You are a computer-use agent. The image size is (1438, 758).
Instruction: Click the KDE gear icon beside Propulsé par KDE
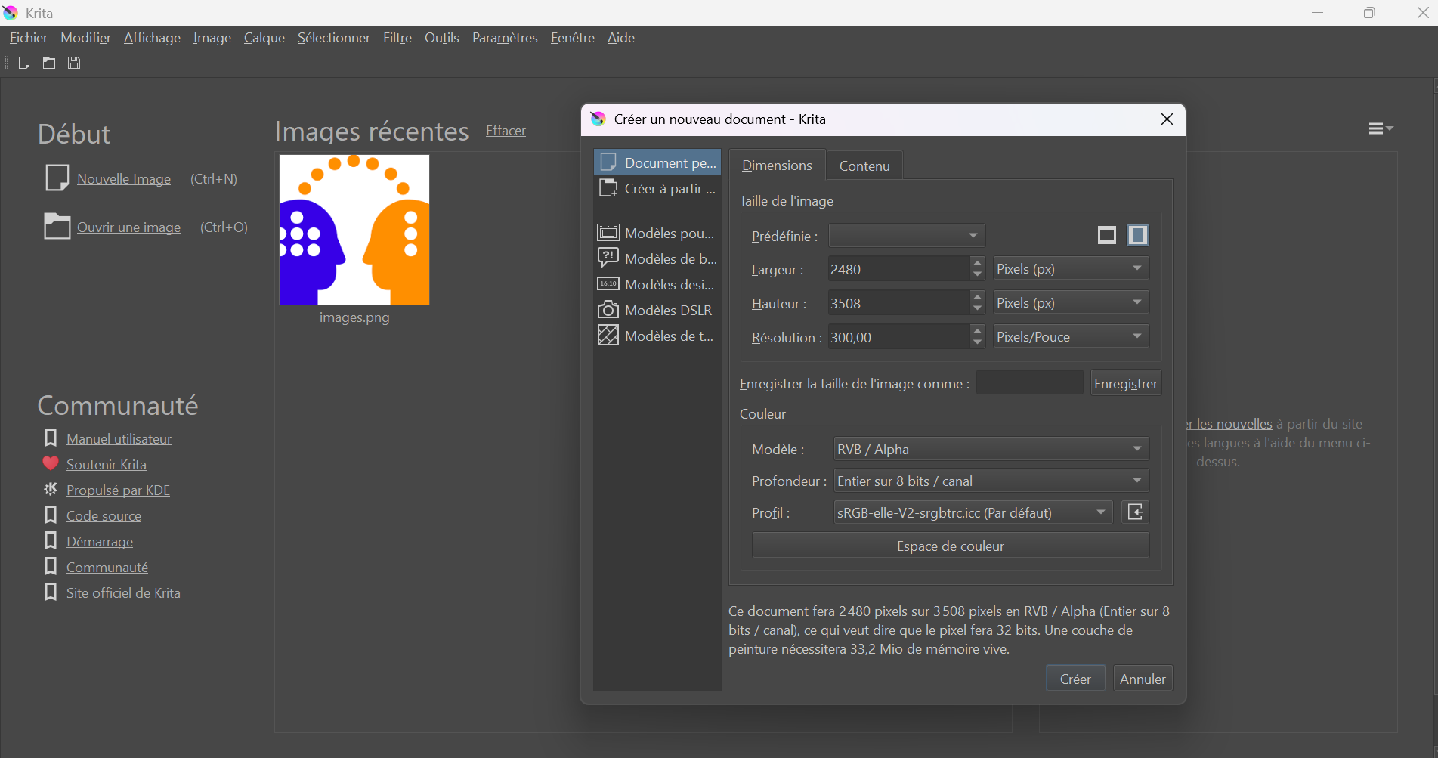pyautogui.click(x=51, y=489)
